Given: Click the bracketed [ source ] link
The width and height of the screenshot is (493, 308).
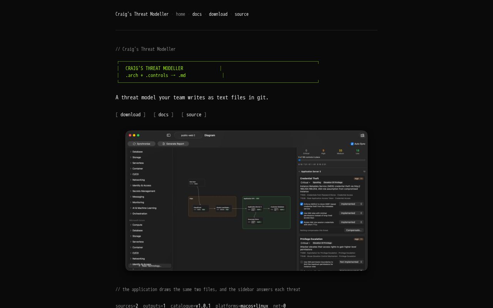Looking at the screenshot, I should coord(194,115).
